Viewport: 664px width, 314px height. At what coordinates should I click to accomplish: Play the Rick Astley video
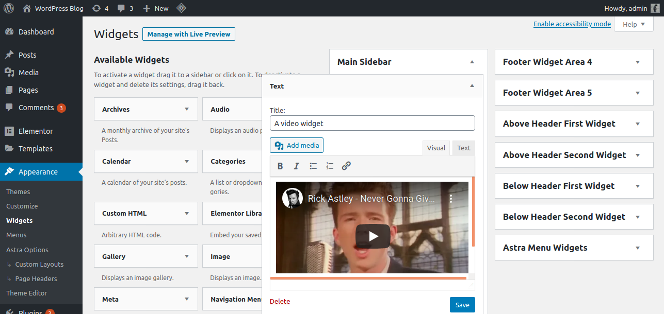(x=373, y=236)
